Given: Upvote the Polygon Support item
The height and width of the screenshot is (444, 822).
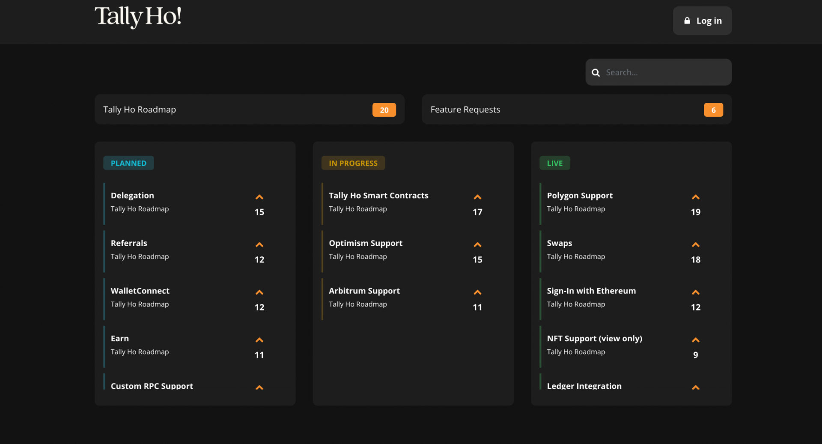Looking at the screenshot, I should [696, 197].
